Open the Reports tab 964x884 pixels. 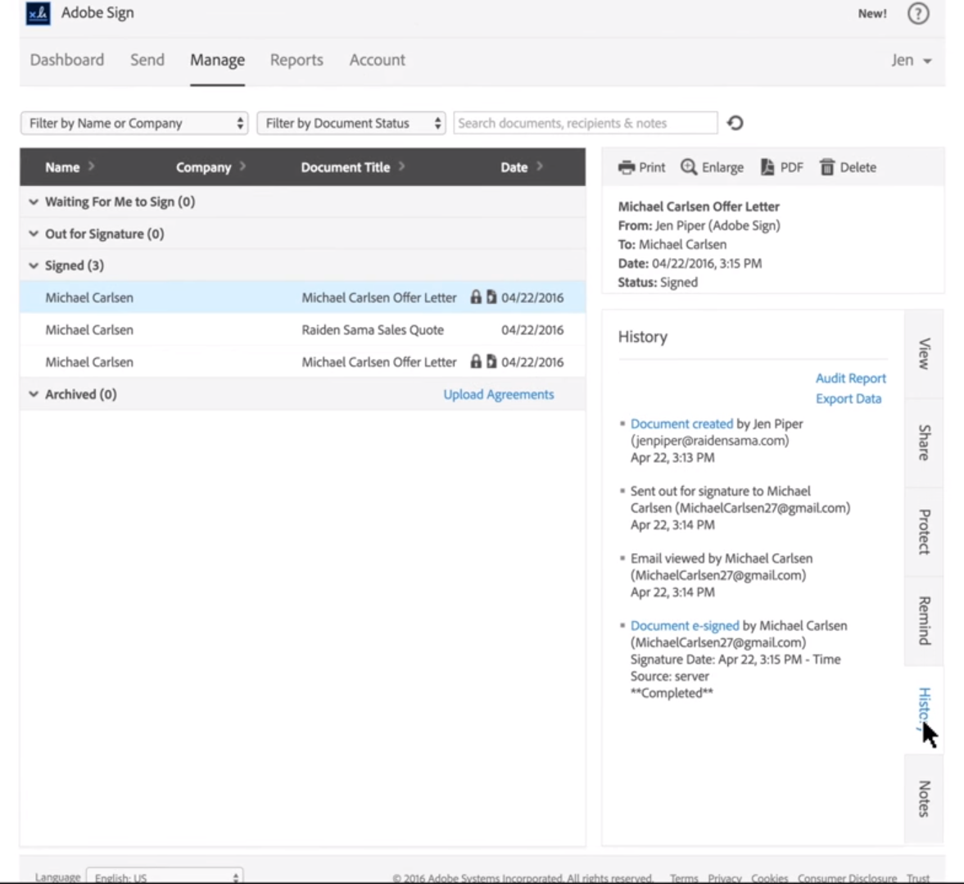coord(296,60)
